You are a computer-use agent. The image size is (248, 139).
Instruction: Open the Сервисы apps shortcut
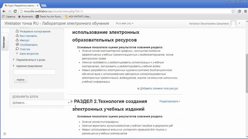point(9,17)
